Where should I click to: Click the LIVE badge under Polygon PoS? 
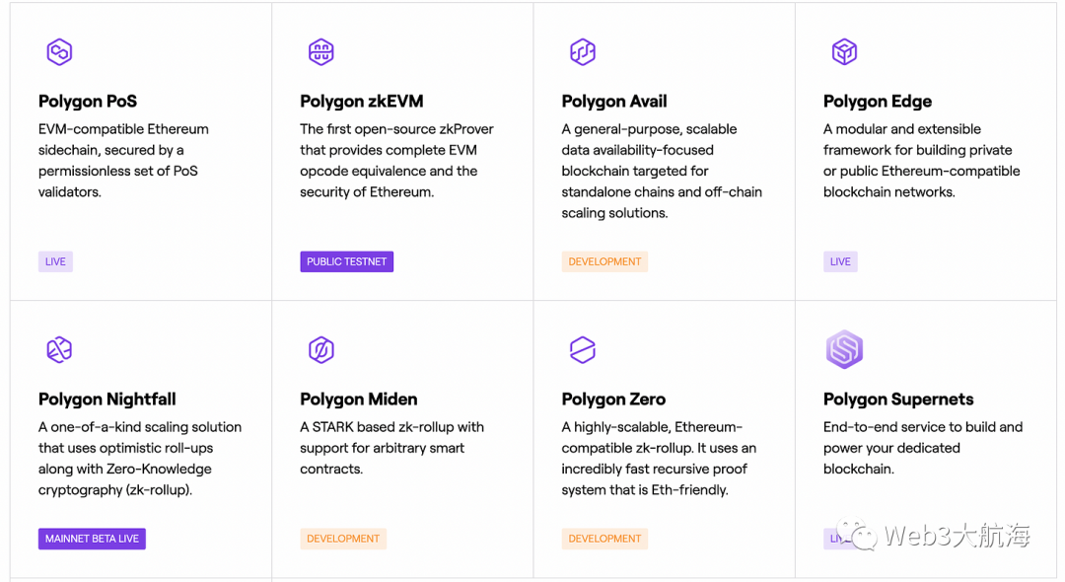pos(55,261)
